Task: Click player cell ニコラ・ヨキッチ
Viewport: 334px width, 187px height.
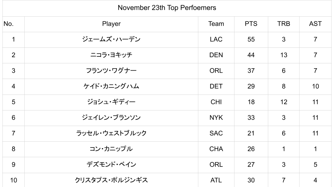Action: click(111, 55)
